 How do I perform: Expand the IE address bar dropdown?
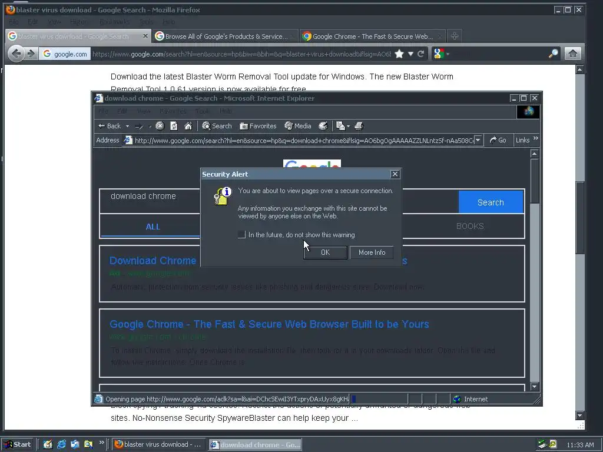click(x=478, y=140)
